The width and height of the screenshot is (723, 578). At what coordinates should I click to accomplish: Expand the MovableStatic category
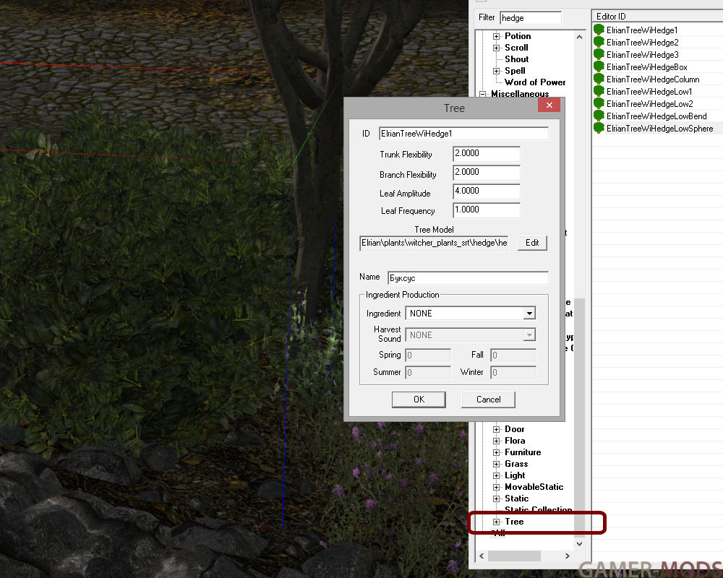(x=496, y=487)
